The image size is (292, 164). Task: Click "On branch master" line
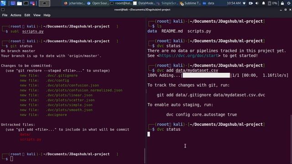18,51
